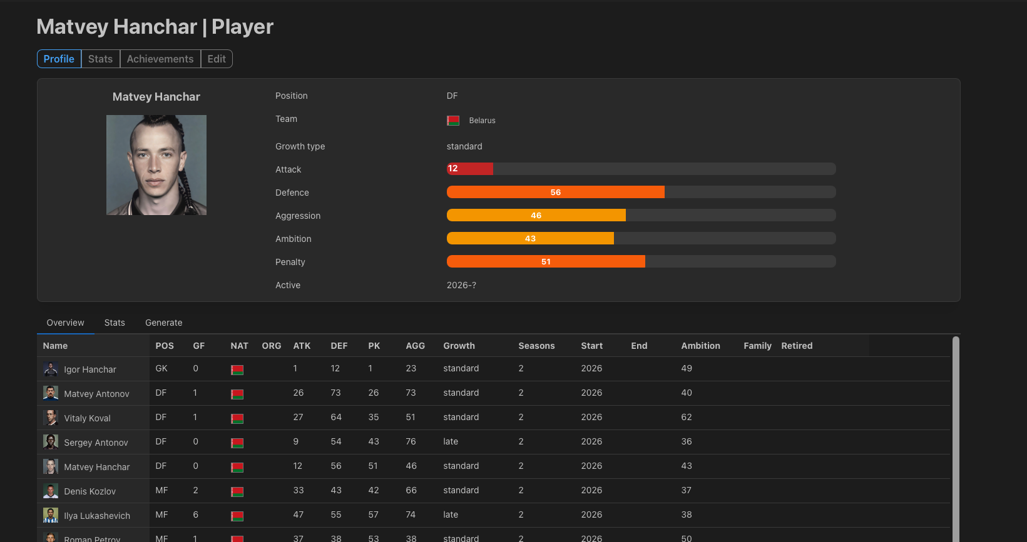Click the Defence progress bar showing 56
Screen dimensions: 1027x542
pos(641,192)
